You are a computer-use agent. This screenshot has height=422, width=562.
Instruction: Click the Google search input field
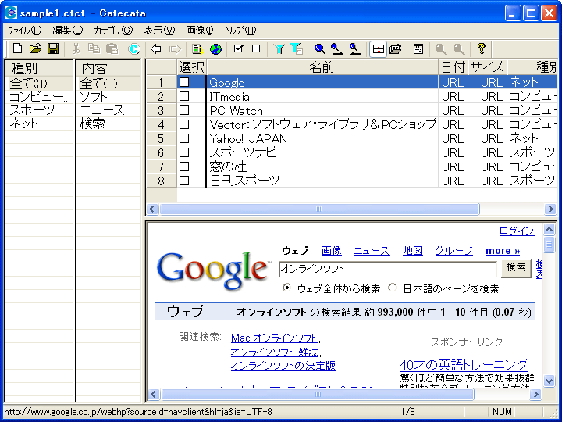[x=388, y=269]
